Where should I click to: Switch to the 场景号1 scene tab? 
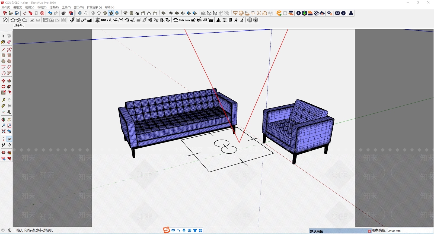pos(19,26)
